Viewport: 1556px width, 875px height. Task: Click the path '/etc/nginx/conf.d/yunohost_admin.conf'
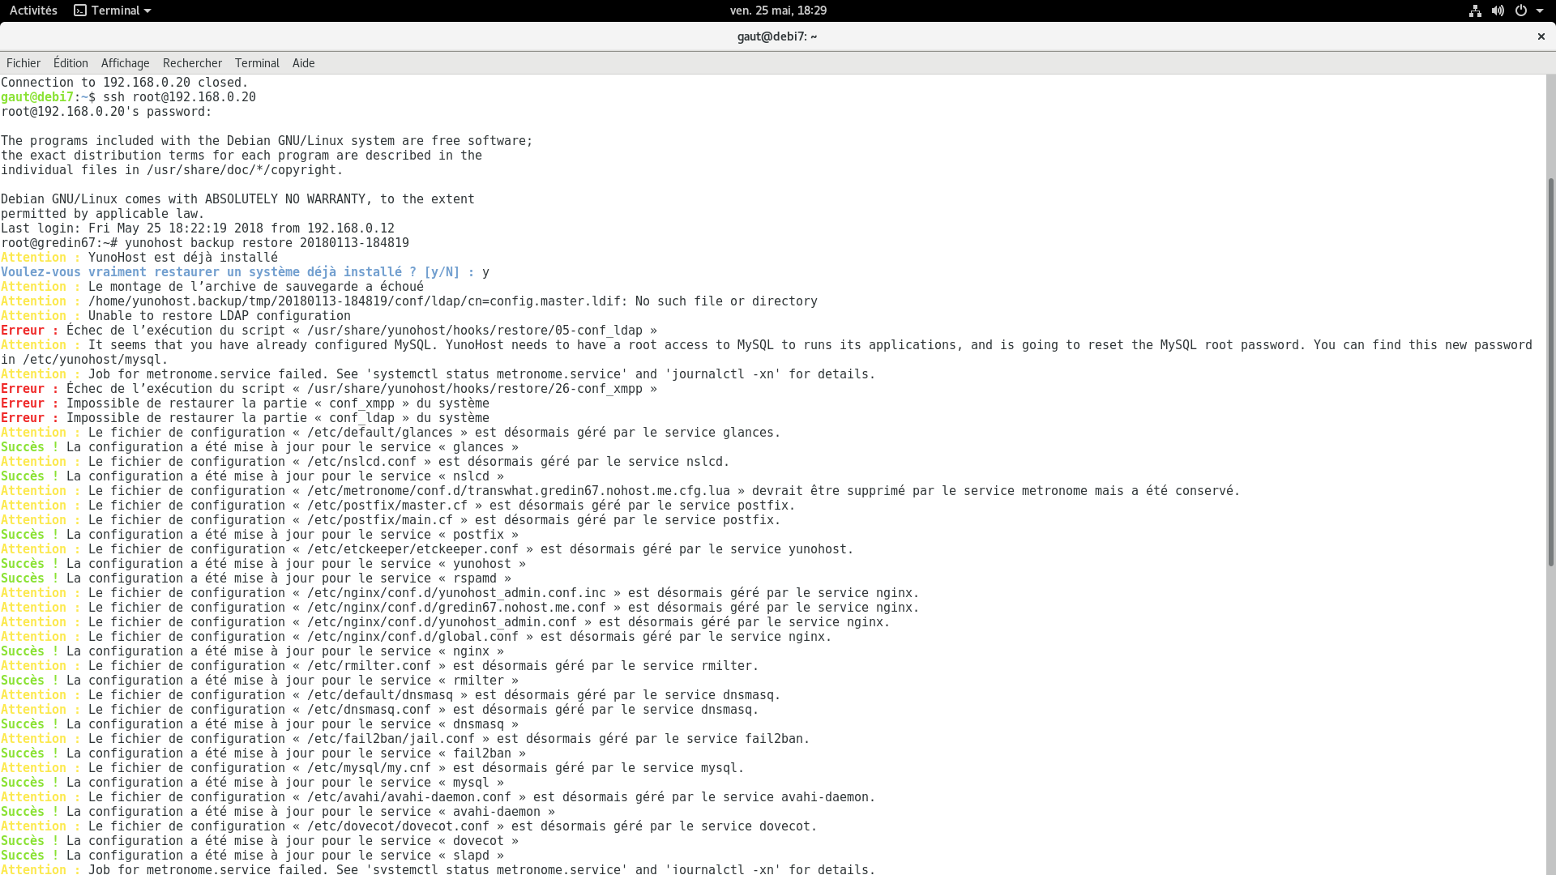(x=442, y=622)
